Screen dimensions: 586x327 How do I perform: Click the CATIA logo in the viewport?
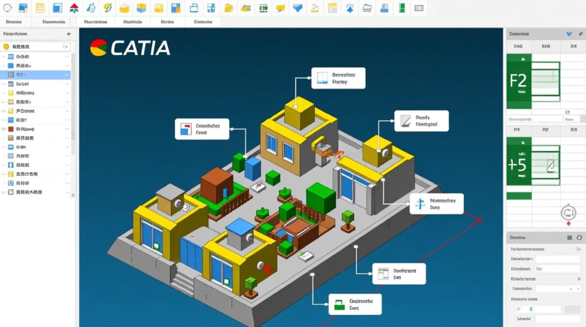(130, 48)
